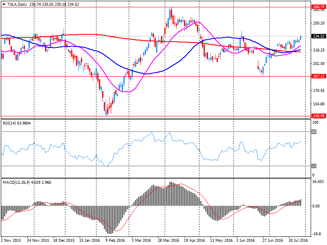Screen dimensions: 327x245
Task: Click the 218.25 price scale value
Action: 319,50
